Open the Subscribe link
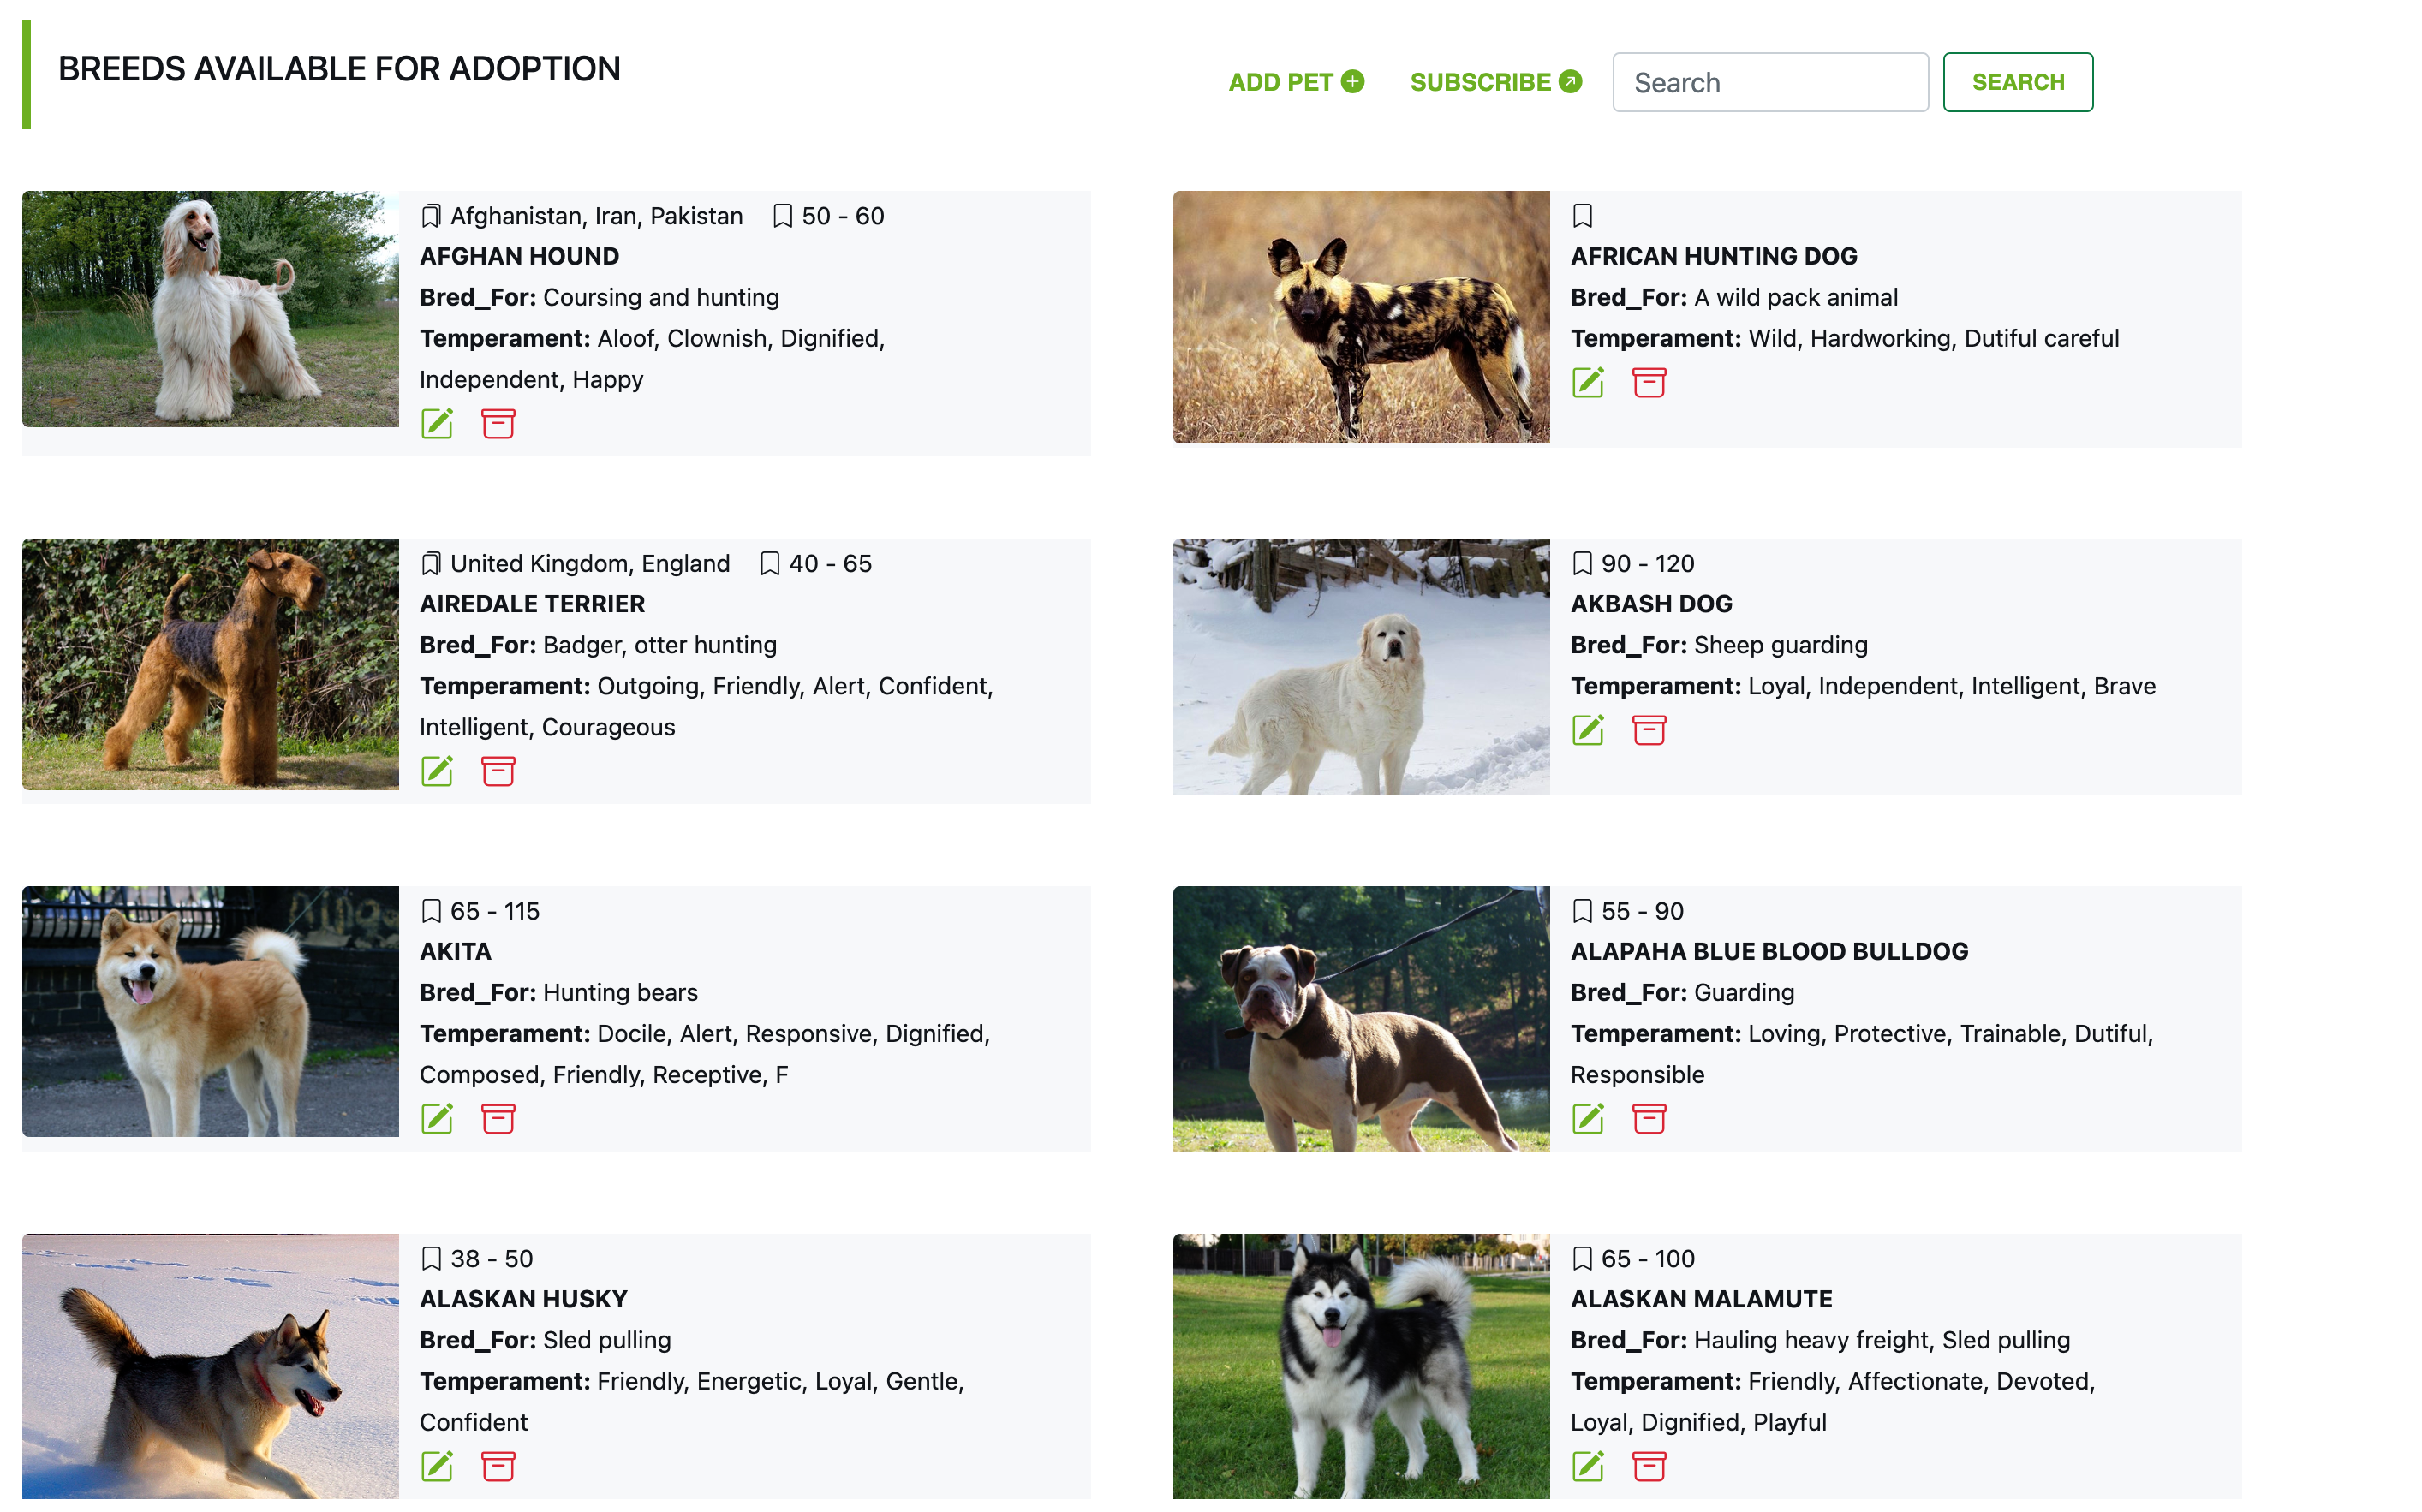 click(x=1495, y=82)
